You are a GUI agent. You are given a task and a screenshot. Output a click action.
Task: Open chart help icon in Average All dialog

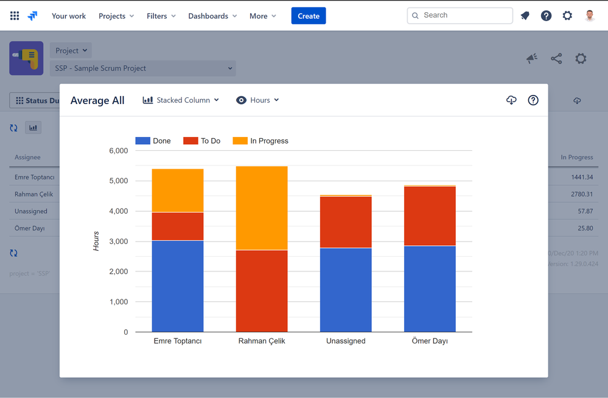(533, 100)
